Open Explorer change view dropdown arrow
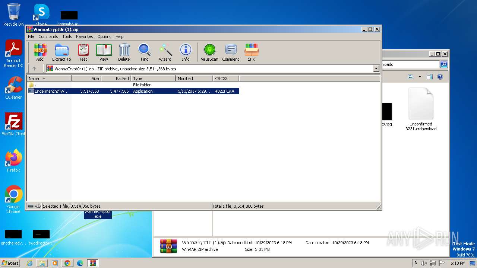This screenshot has height=268, width=477. pyautogui.click(x=420, y=77)
